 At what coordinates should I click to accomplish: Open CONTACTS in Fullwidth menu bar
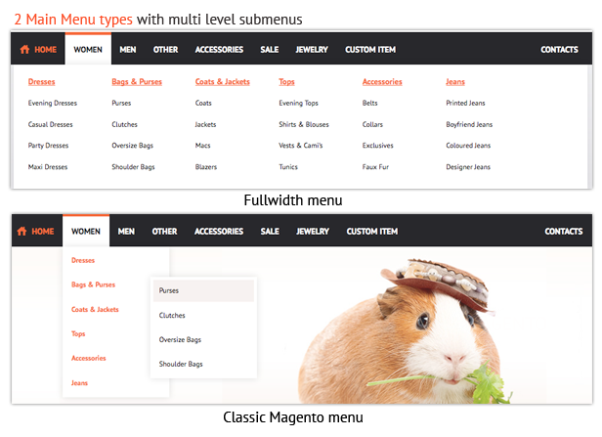[x=559, y=50]
